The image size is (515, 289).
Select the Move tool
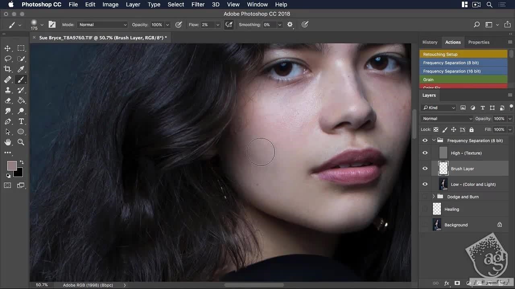[8, 48]
